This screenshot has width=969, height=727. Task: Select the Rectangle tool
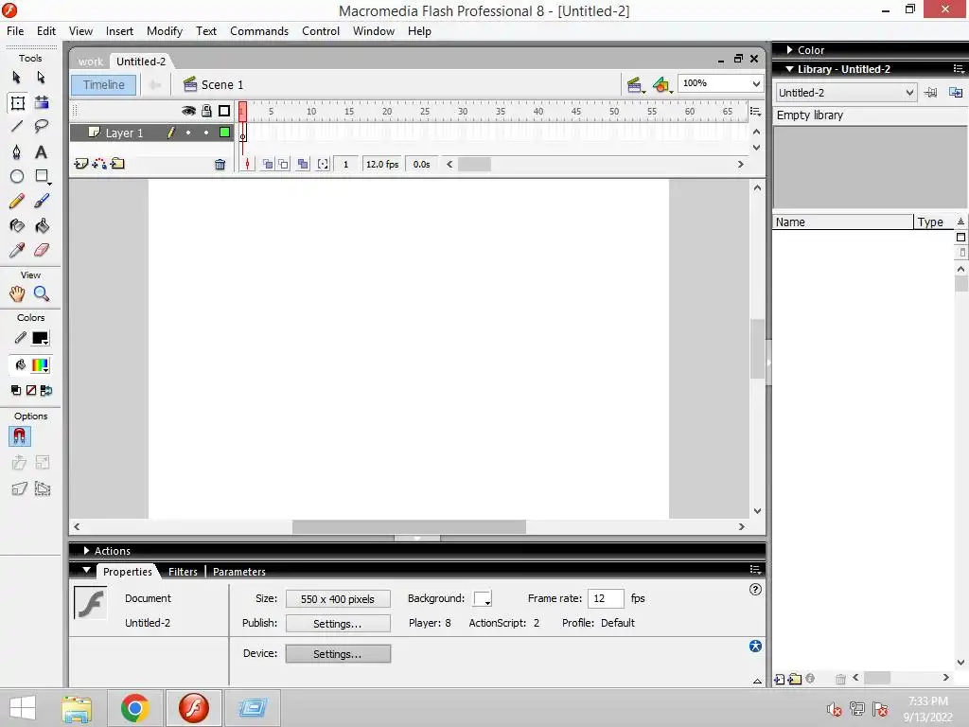42,177
